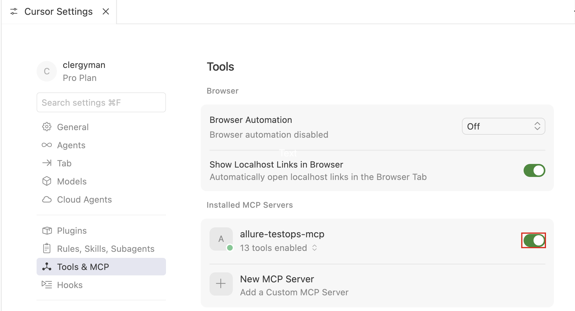Click the allure-testops-mcp avatar letter A
The width and height of the screenshot is (575, 311).
pos(221,239)
